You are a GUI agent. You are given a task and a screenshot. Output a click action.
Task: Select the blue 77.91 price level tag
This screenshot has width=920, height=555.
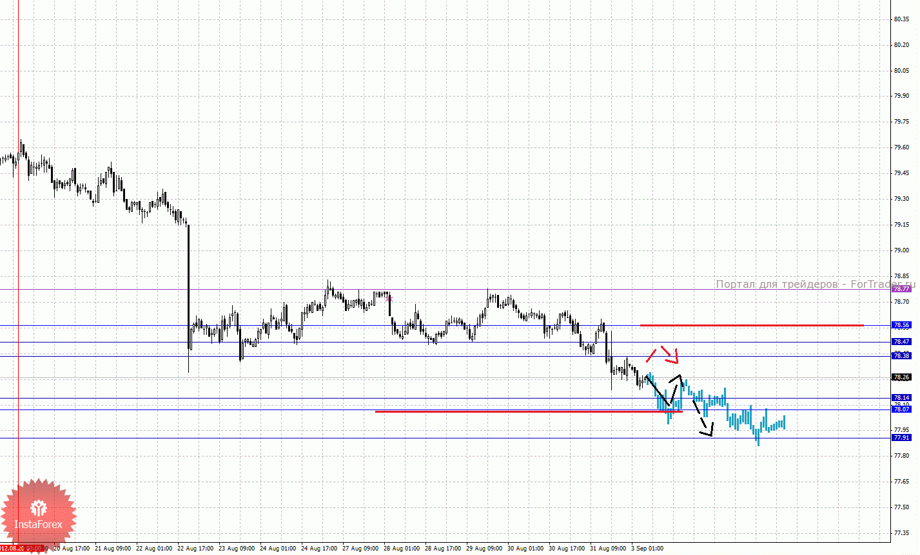(901, 438)
